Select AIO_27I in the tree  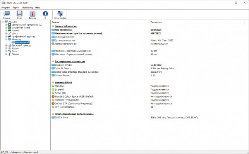(x=13, y=22)
